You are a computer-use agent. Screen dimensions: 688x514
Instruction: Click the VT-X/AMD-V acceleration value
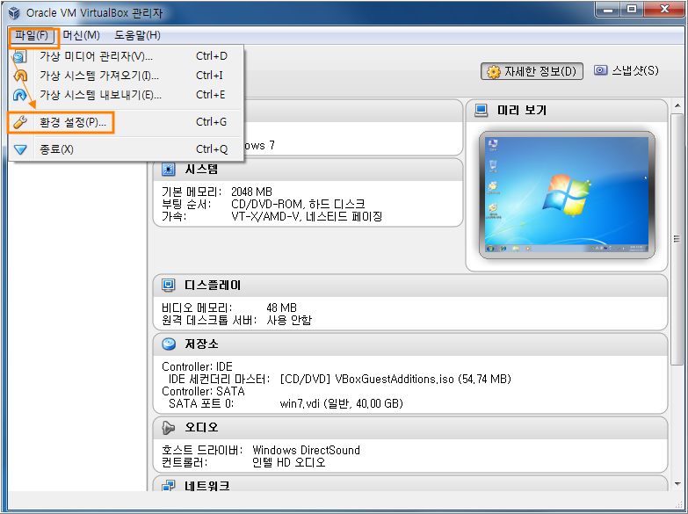307,216
